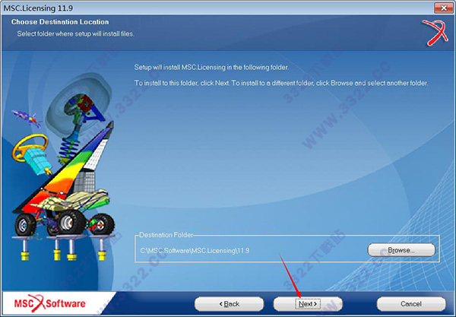Image resolution: width=456 pixels, height=317 pixels.
Task: Click the text 'Select folder where setup will install files.'
Action: click(75, 33)
